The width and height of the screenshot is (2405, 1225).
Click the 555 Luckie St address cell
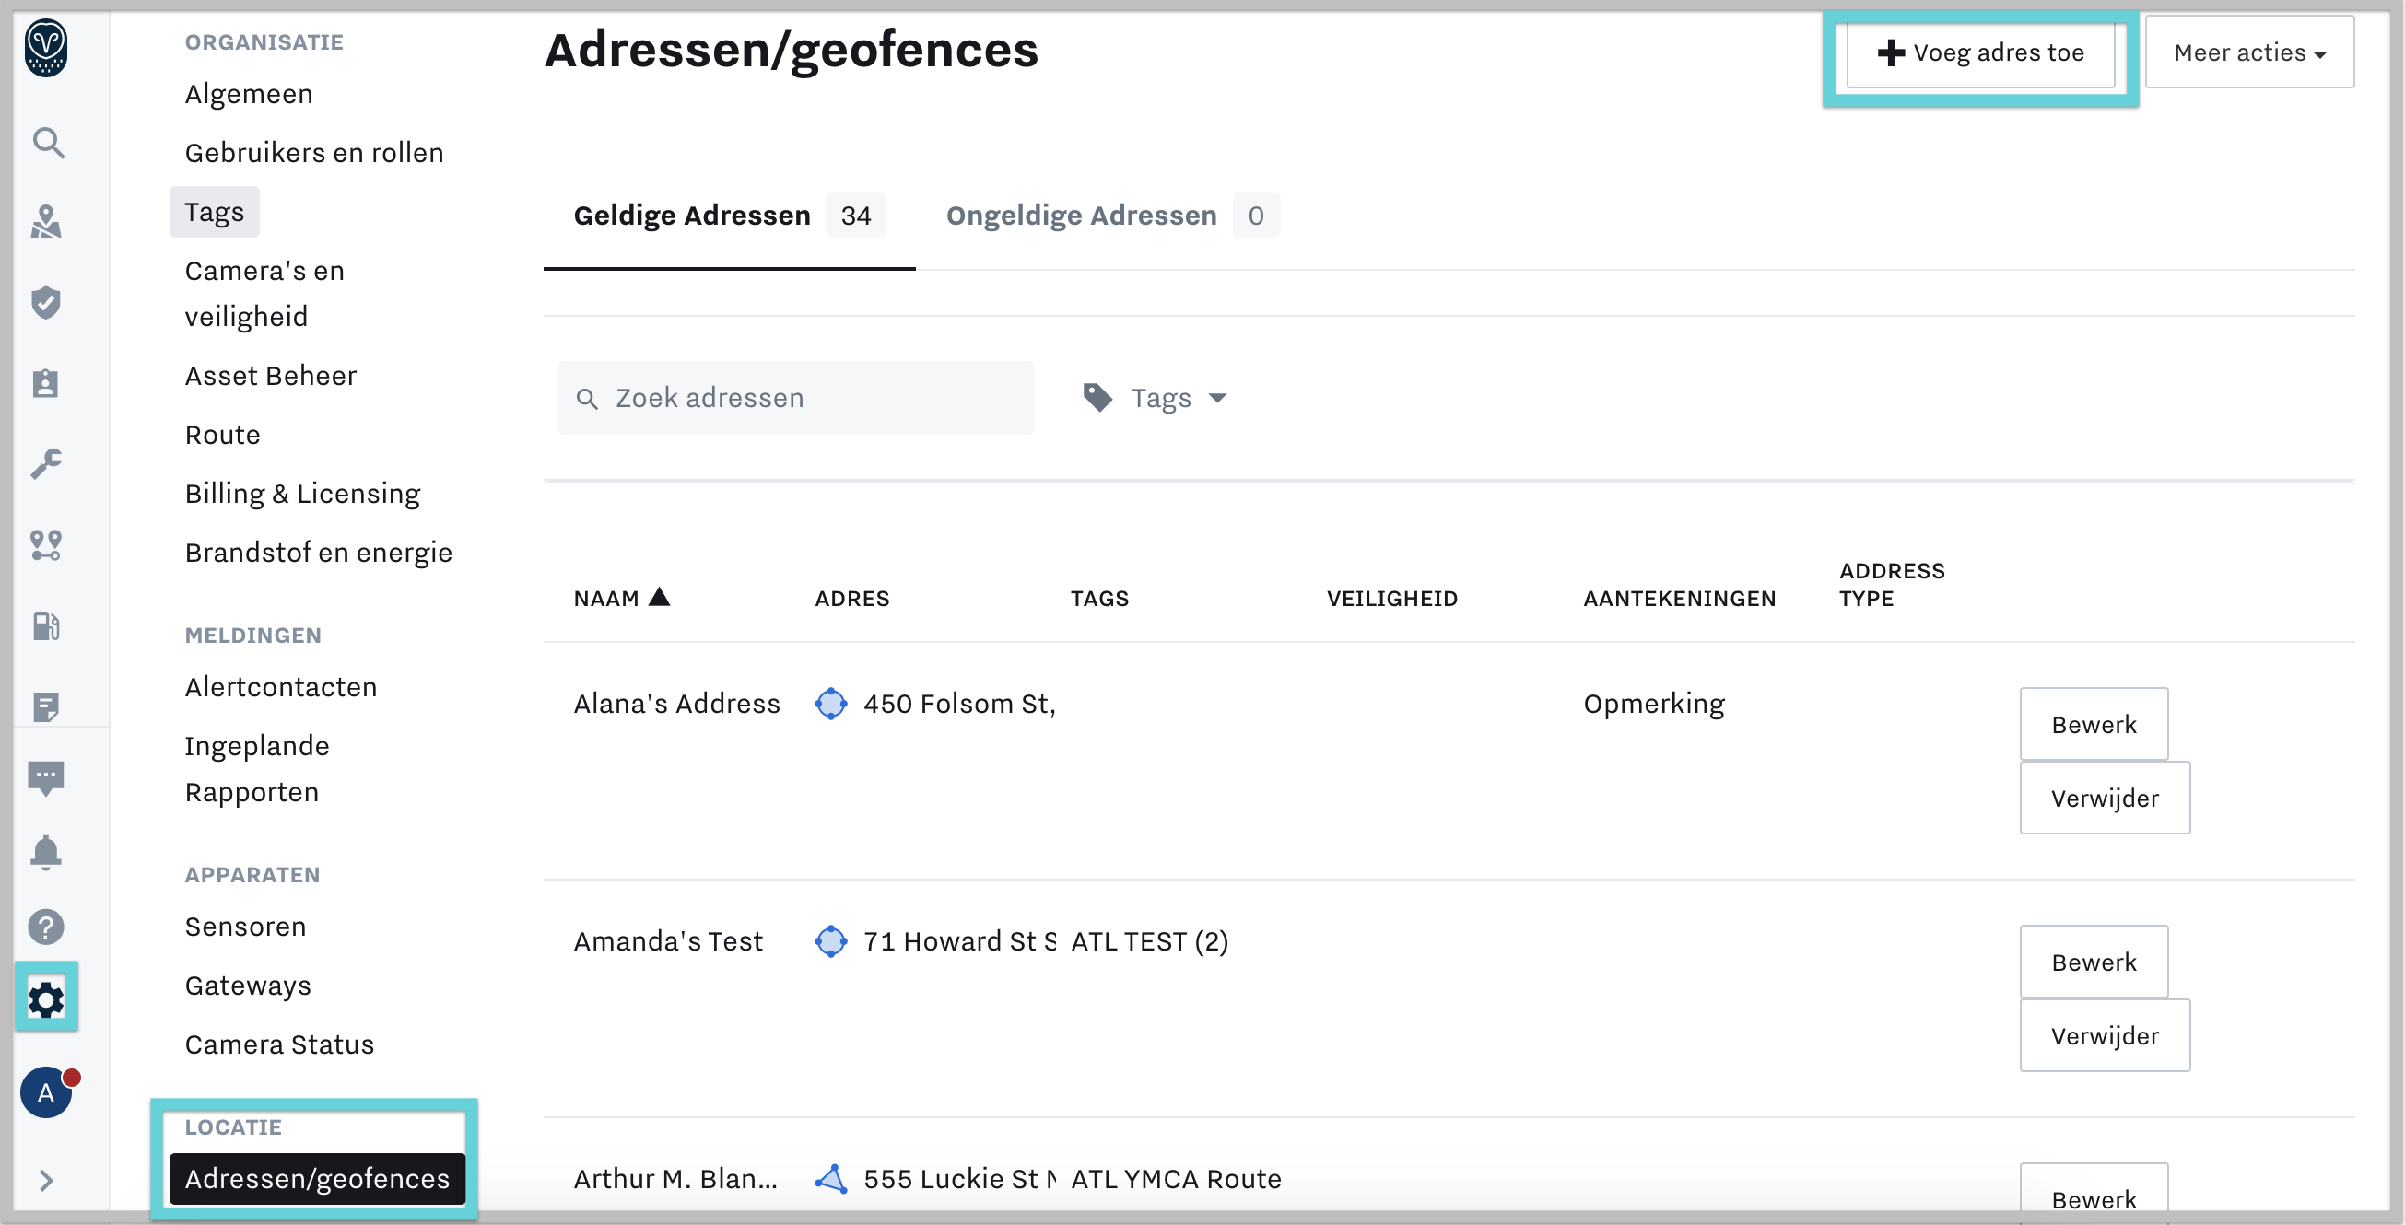point(959,1179)
